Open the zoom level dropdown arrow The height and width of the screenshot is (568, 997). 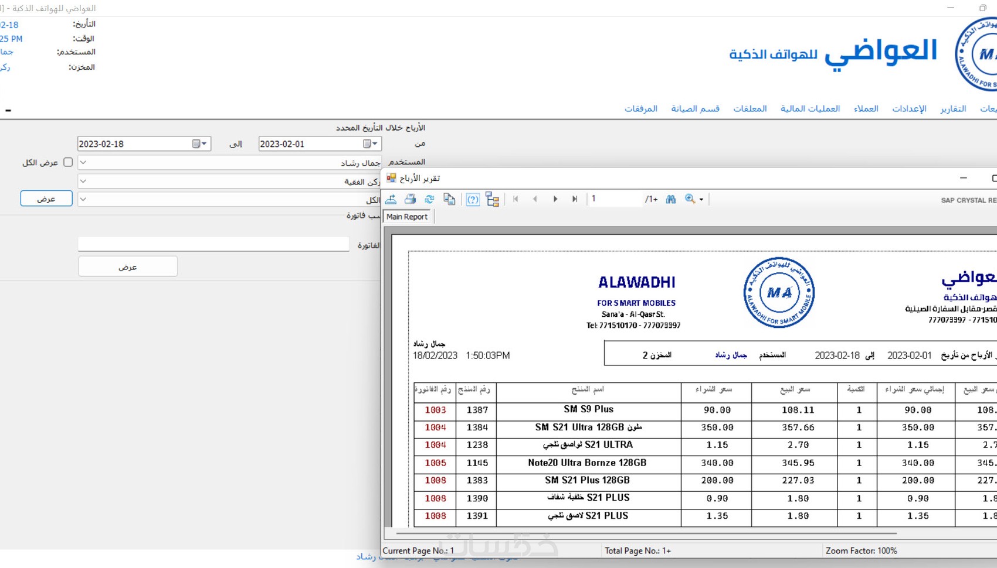[x=701, y=200]
